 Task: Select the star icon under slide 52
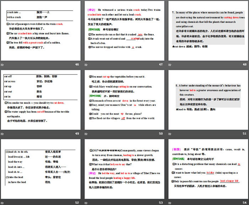coord(2,203)
